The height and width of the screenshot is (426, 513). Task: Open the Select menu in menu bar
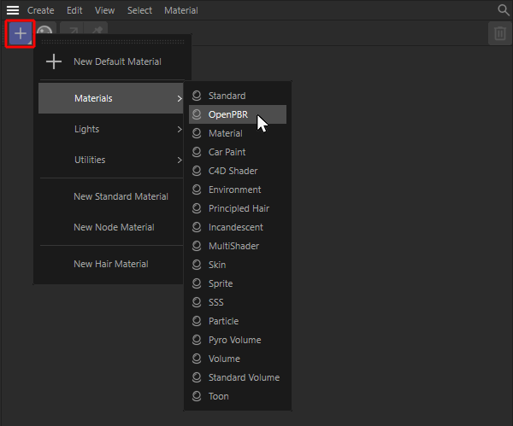coord(139,10)
